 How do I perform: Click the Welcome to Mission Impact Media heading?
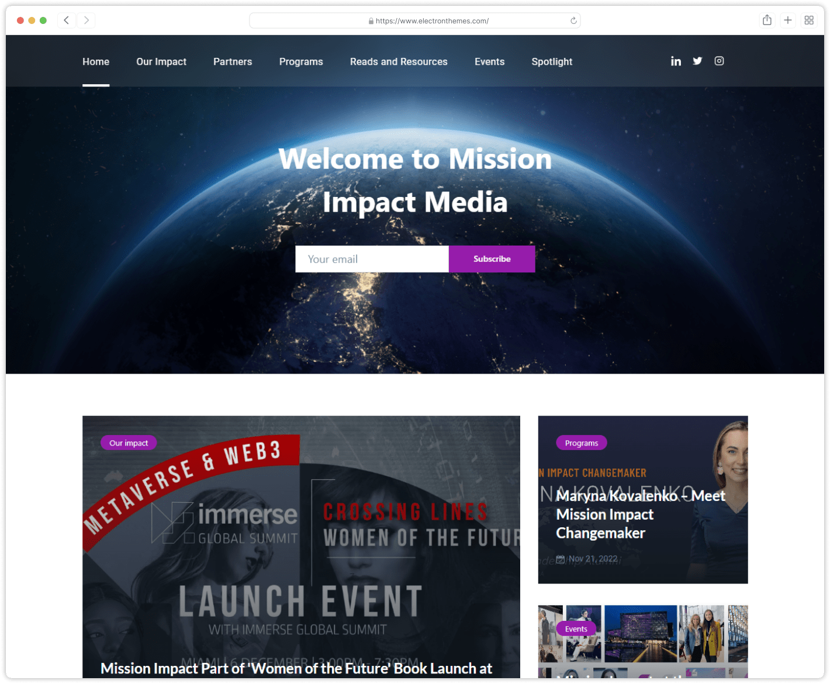pos(415,180)
